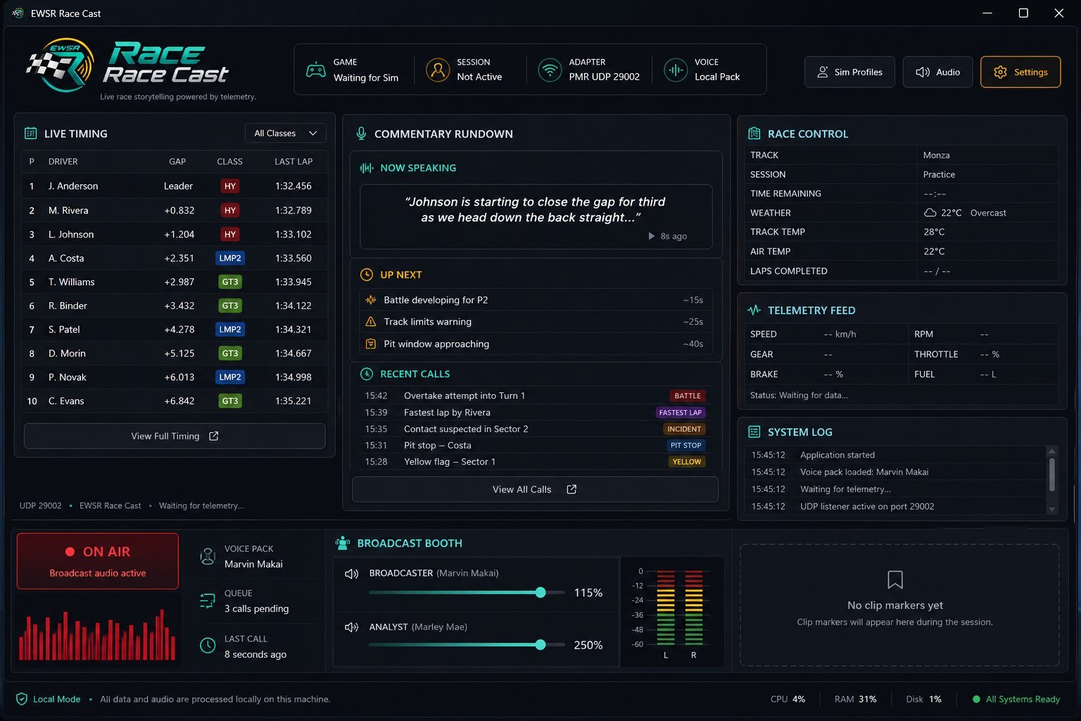Click View Full Timing button

point(175,436)
